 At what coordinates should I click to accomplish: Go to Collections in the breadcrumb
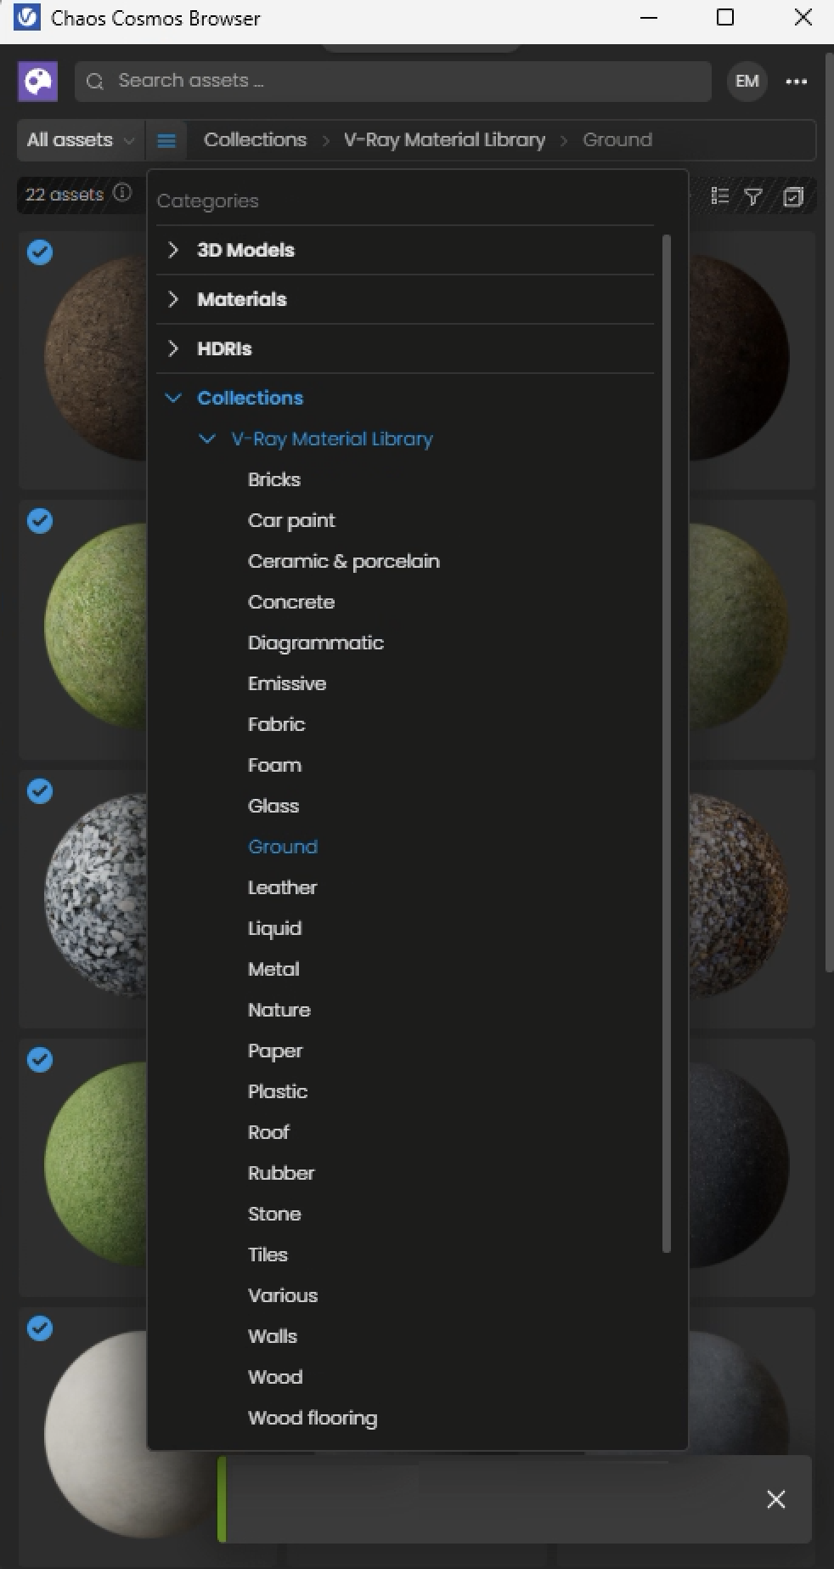point(255,139)
